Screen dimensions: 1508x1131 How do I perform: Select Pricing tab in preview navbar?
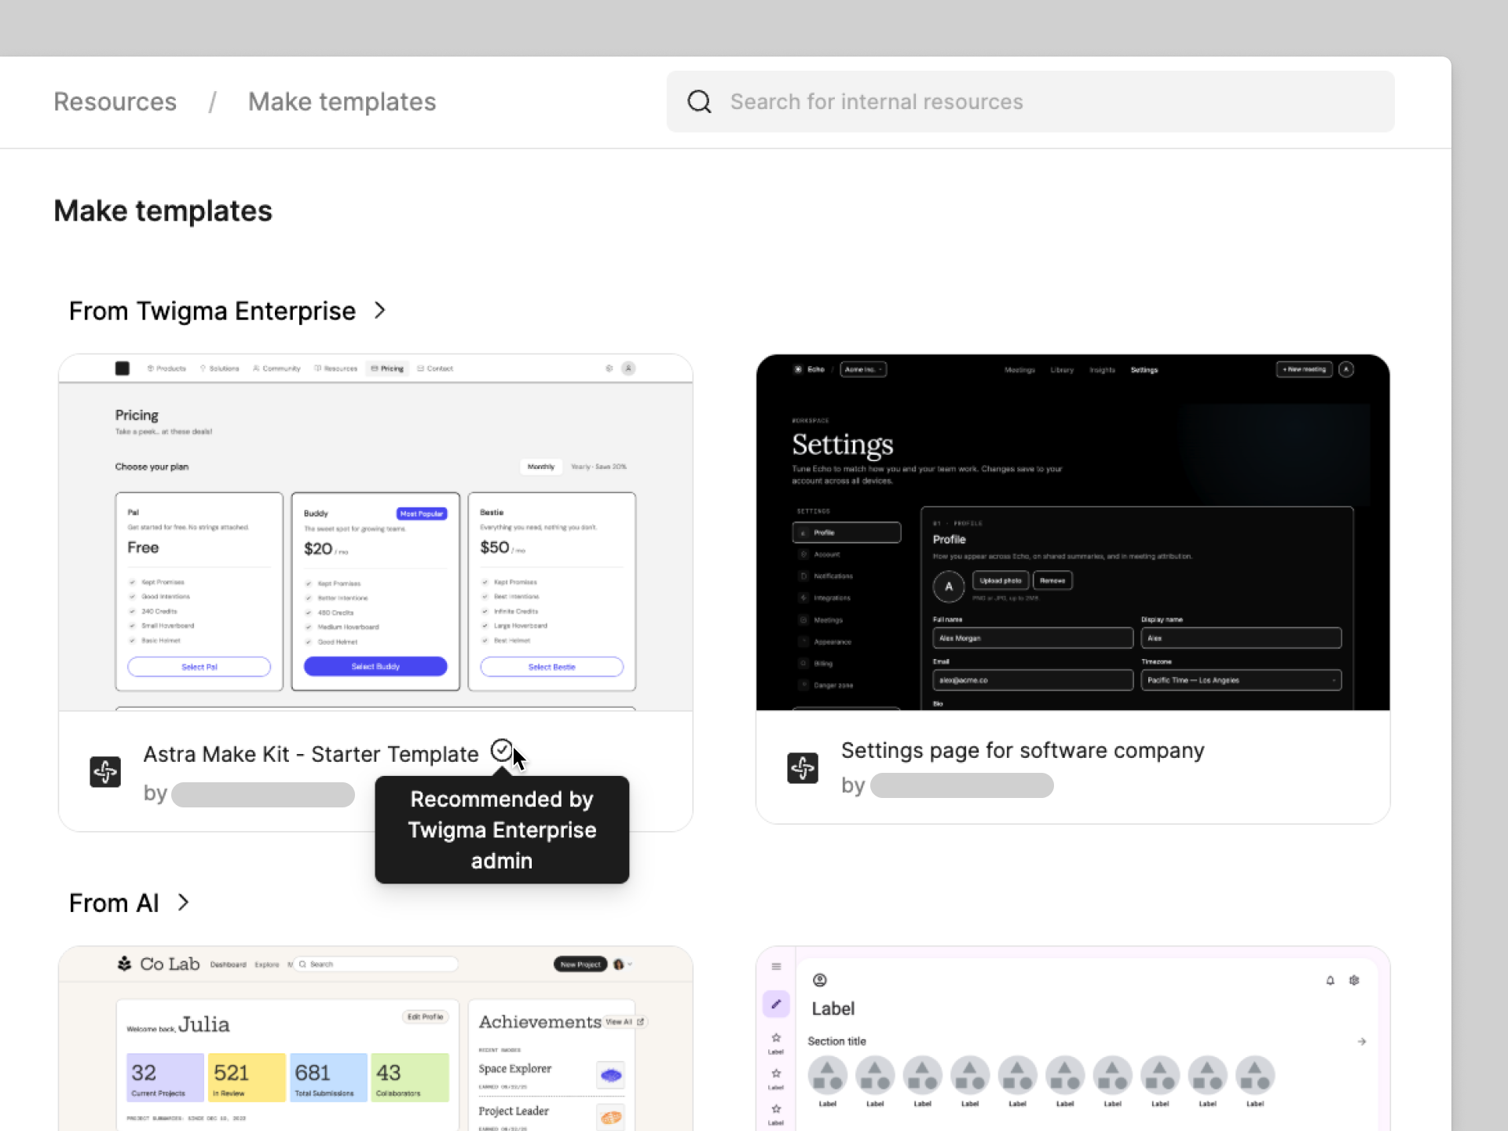coord(387,368)
